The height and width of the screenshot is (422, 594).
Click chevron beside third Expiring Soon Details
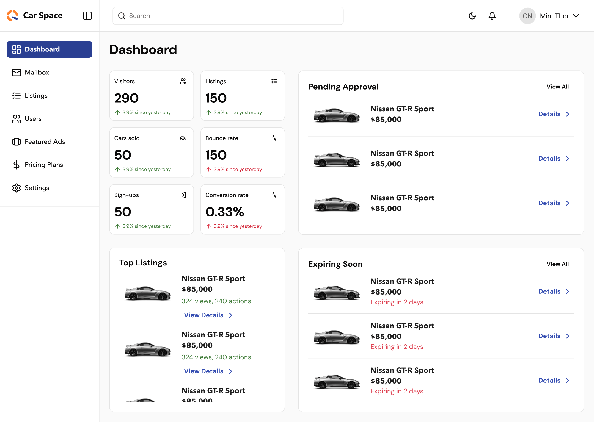pyautogui.click(x=568, y=381)
